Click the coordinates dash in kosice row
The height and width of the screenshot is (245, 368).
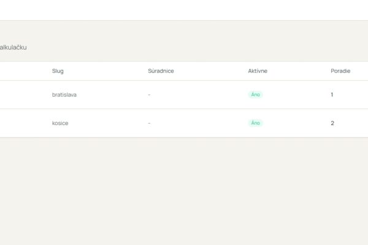149,123
